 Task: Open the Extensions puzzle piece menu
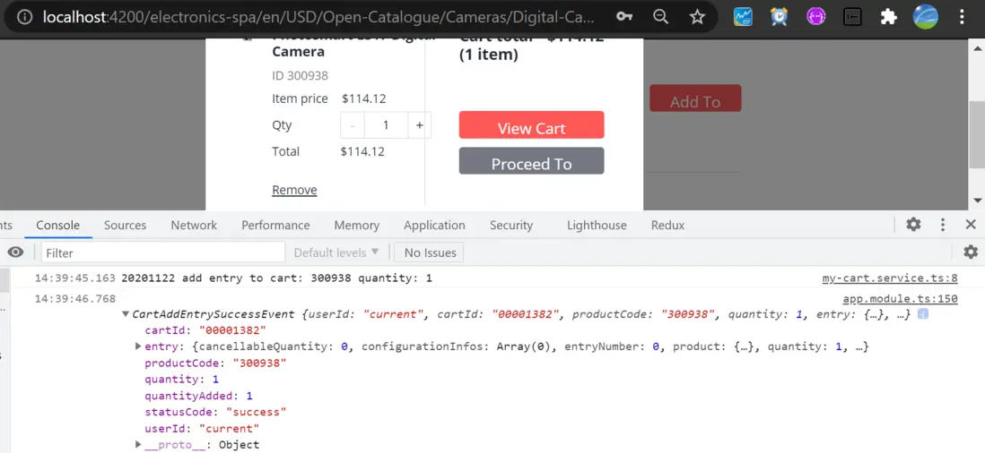pos(888,17)
